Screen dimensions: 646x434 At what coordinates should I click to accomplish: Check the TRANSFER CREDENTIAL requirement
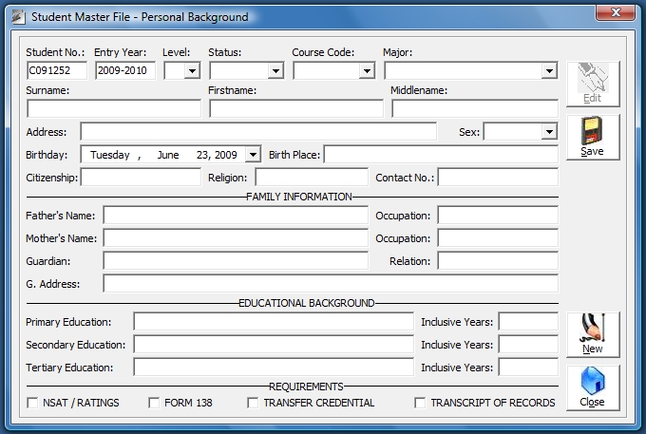(253, 403)
